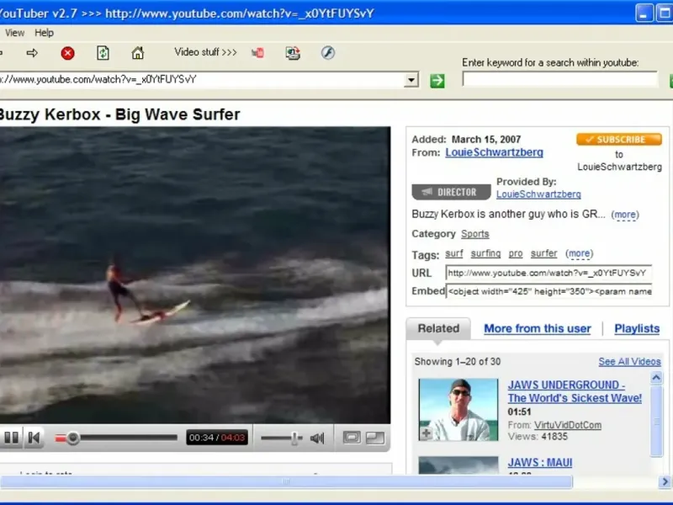The height and width of the screenshot is (505, 673).
Task: Click Subscribe button for LouieSchwartzberg
Action: click(619, 139)
